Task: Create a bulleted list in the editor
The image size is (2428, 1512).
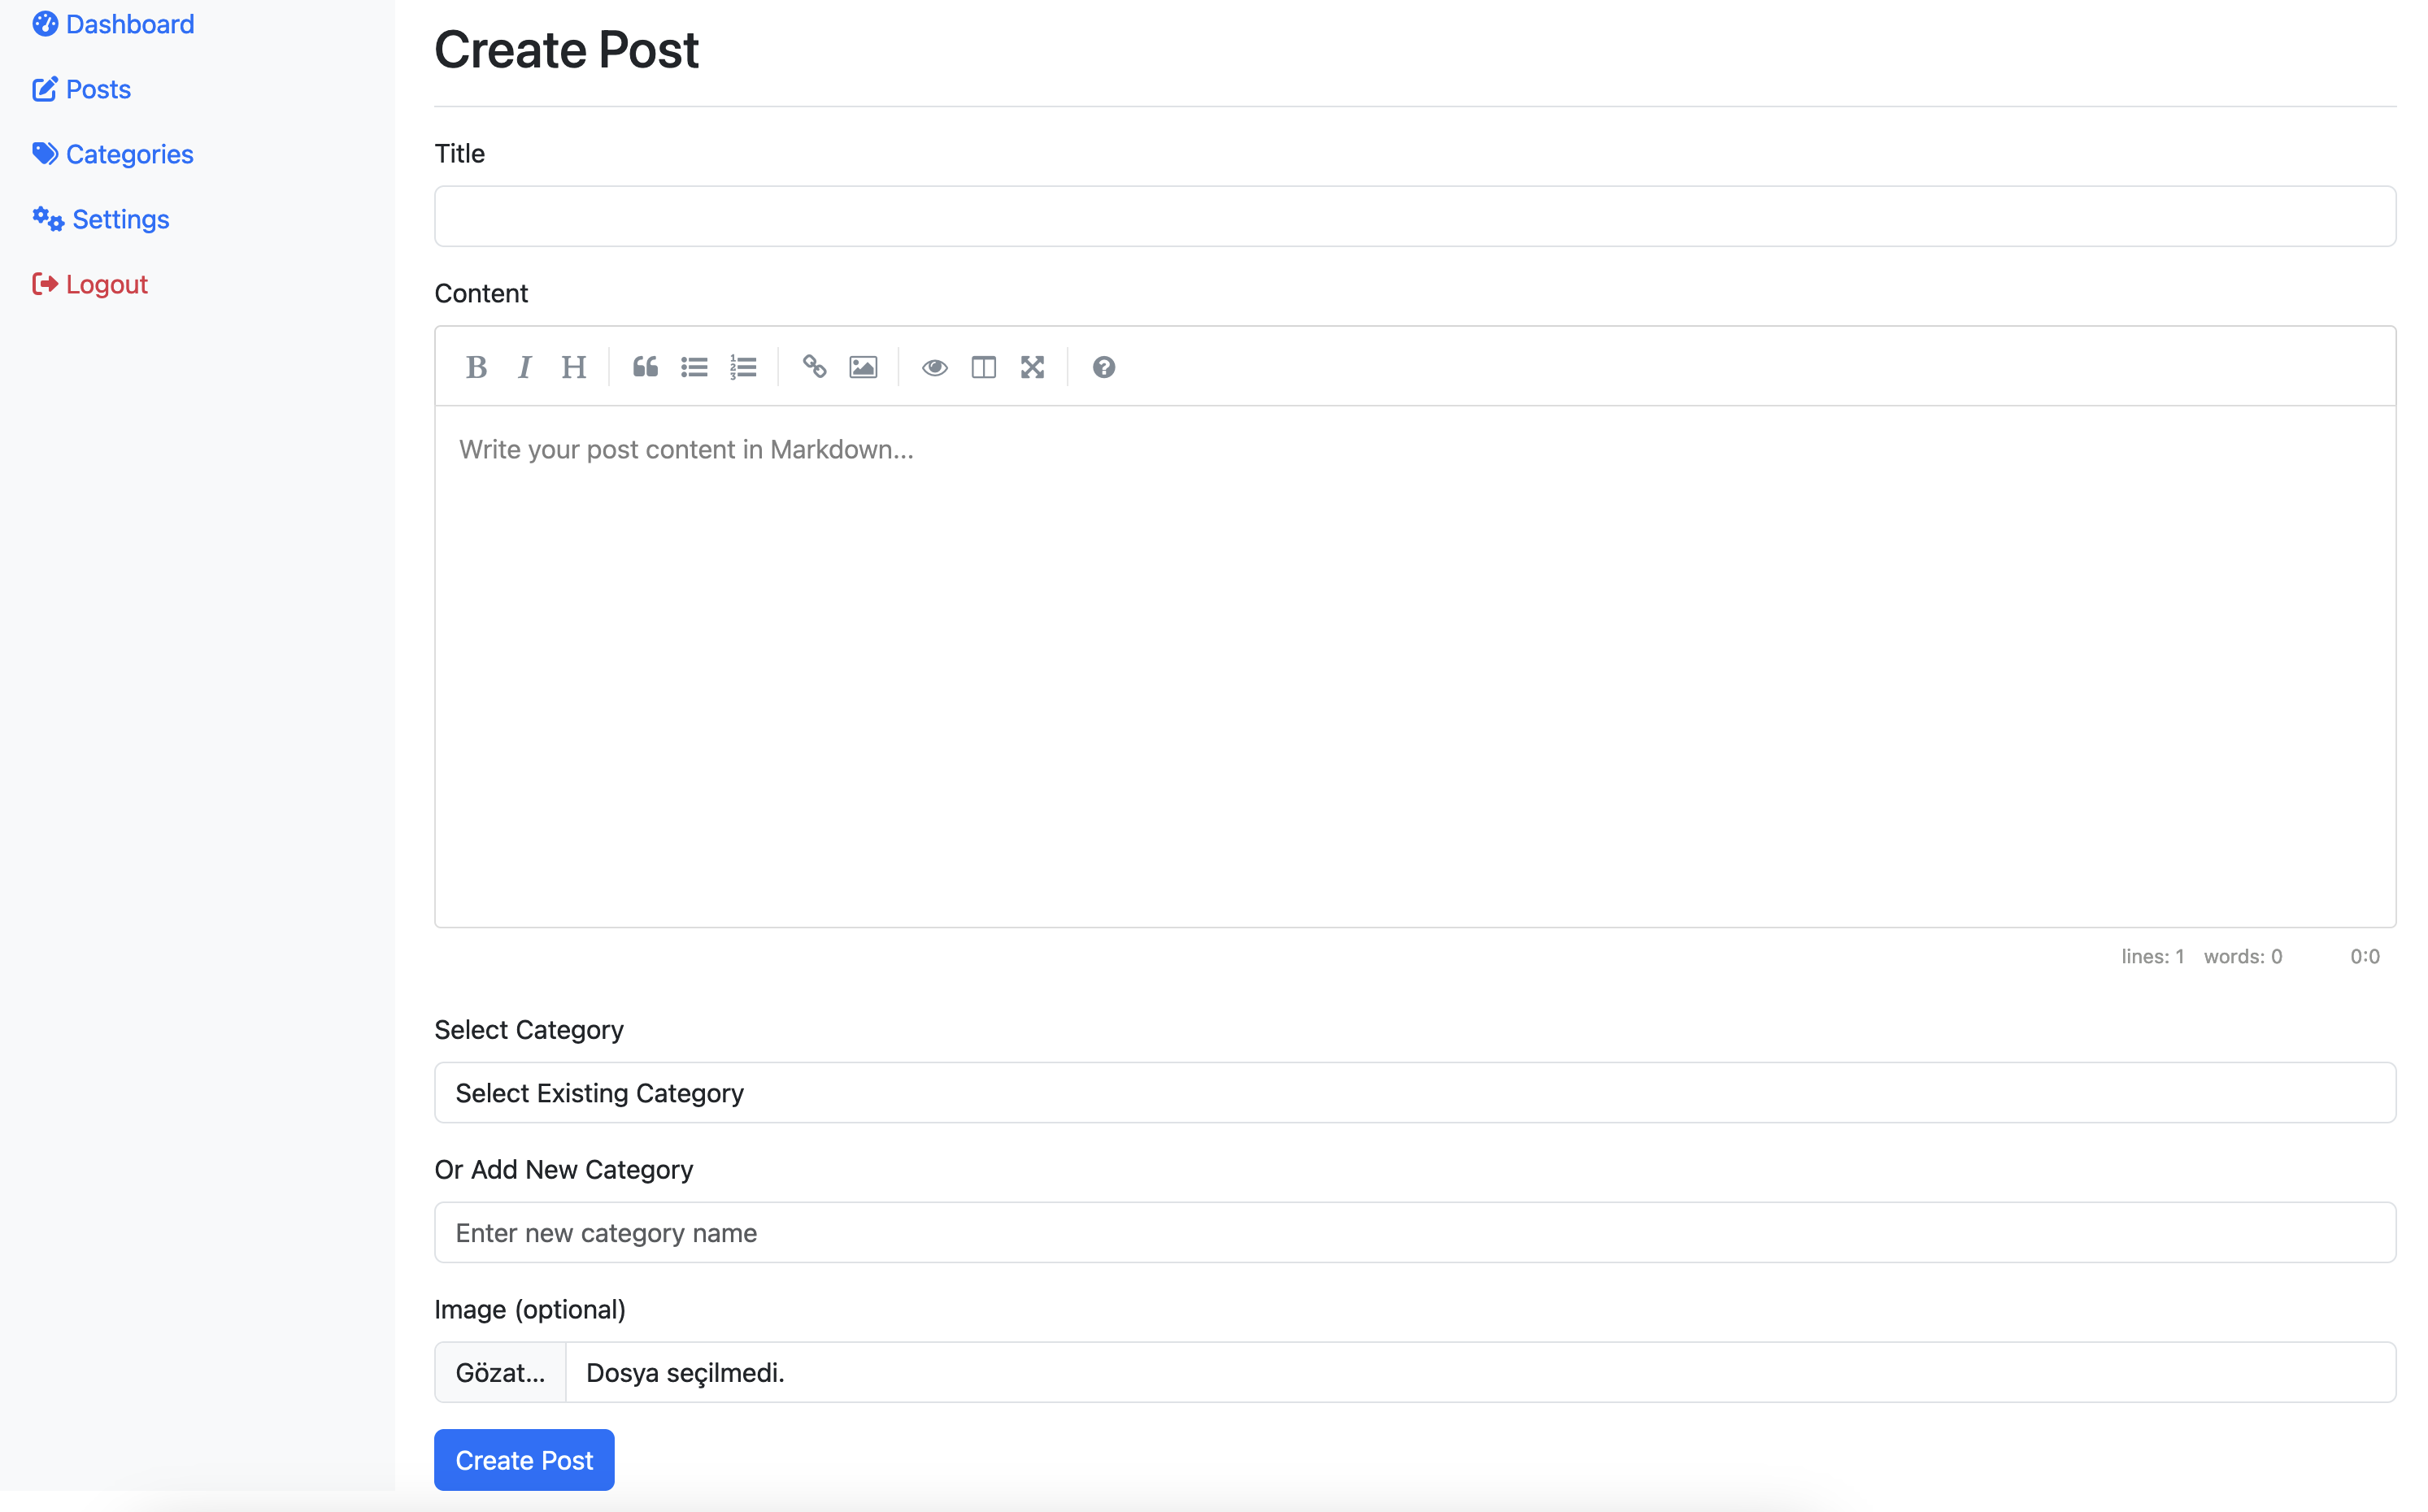Action: click(694, 367)
